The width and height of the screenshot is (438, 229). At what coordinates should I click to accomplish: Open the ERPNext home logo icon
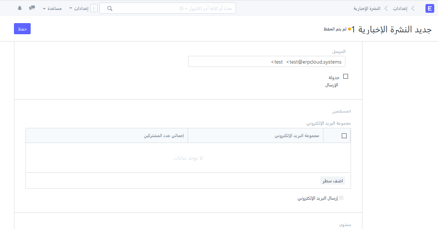click(x=430, y=8)
